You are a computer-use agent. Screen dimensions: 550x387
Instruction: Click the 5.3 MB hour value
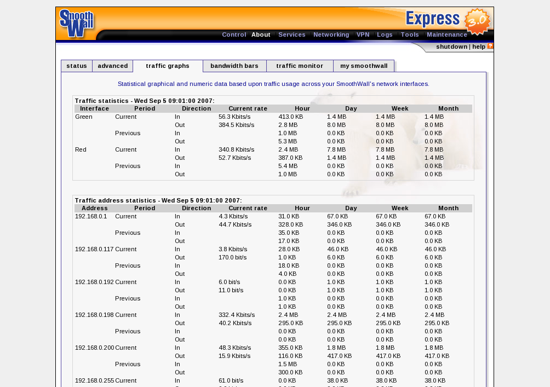click(x=288, y=142)
